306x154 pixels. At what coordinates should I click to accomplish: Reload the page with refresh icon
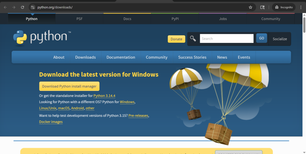coord(22,7)
